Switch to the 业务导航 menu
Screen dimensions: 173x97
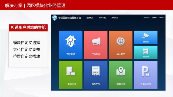point(102,18)
